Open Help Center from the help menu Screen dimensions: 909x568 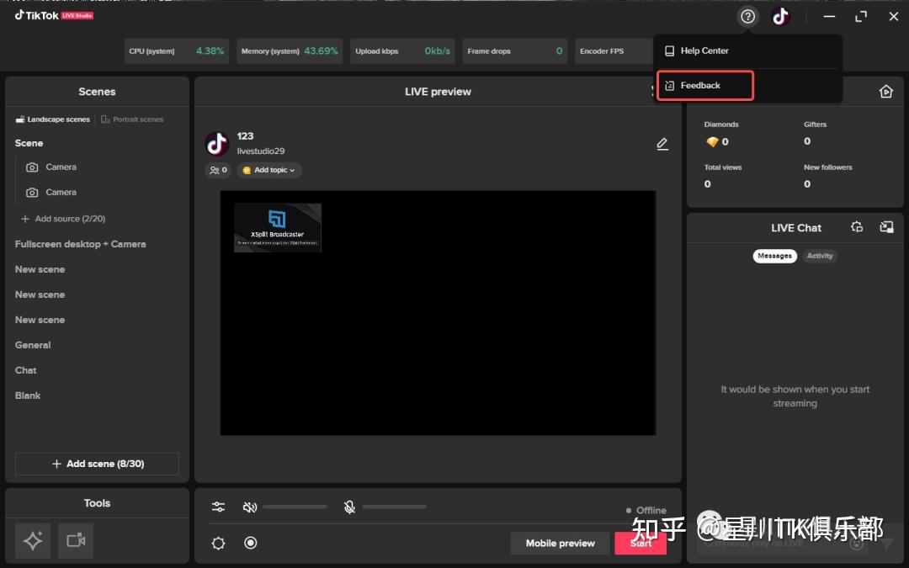point(704,50)
